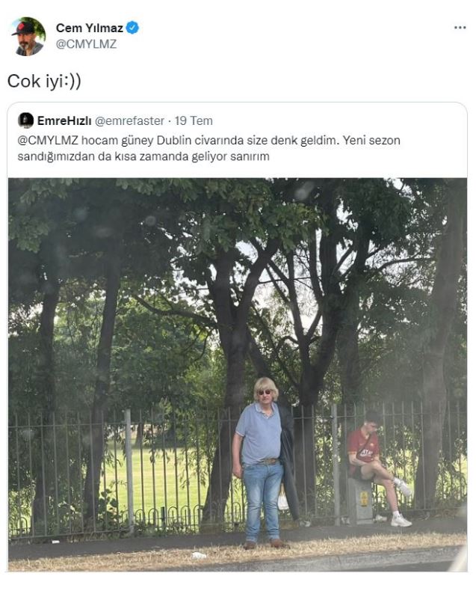
Task: Click the @CMYLMZ handle under the name
Action: coord(86,44)
